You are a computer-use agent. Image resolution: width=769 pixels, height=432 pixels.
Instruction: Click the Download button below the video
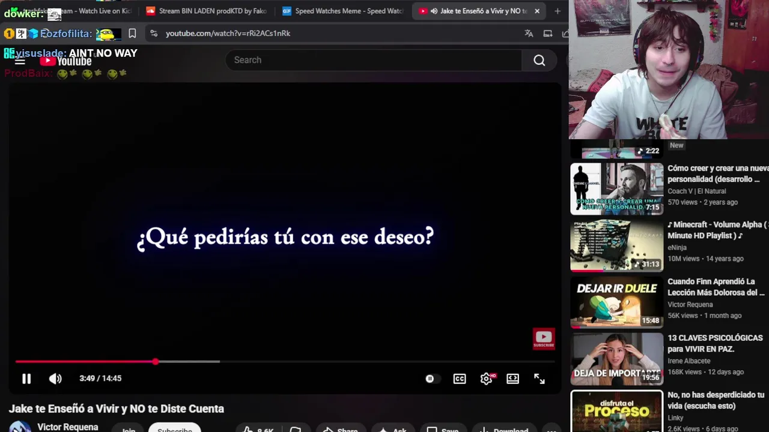click(x=503, y=428)
